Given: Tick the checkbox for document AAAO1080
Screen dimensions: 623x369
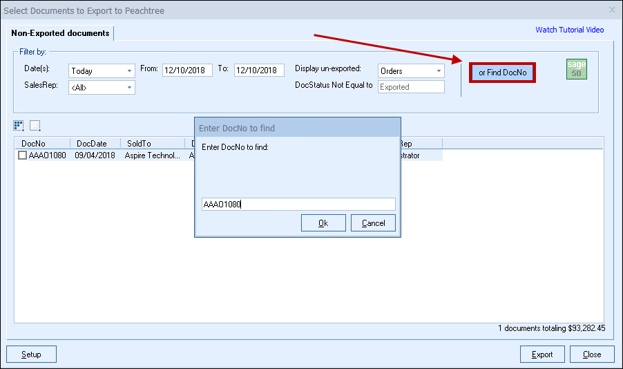Looking at the screenshot, I should pyautogui.click(x=23, y=155).
